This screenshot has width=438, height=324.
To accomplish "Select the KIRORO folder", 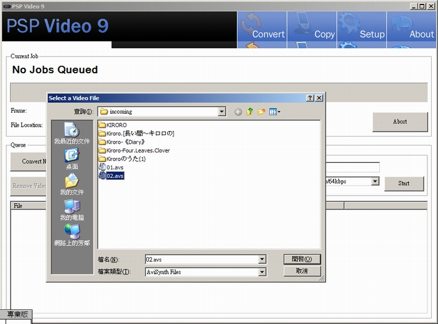I will tap(113, 125).
